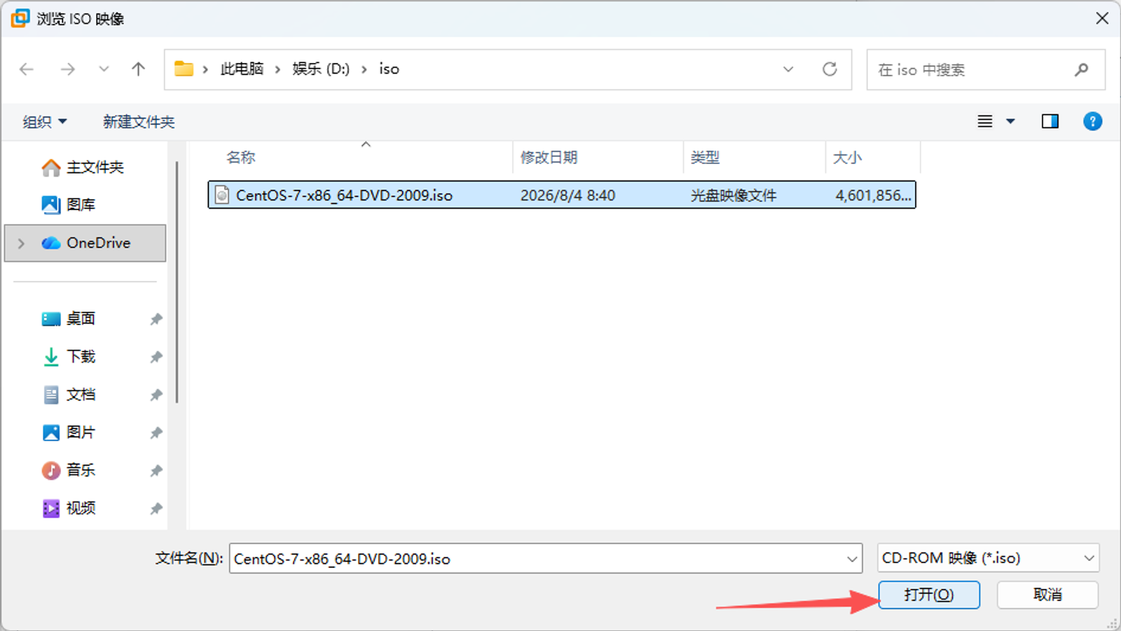Open the 组织 menu

45,122
